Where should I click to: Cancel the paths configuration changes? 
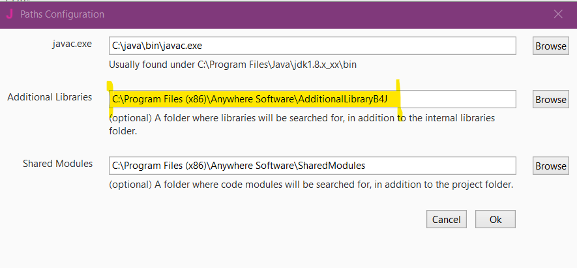(447, 220)
